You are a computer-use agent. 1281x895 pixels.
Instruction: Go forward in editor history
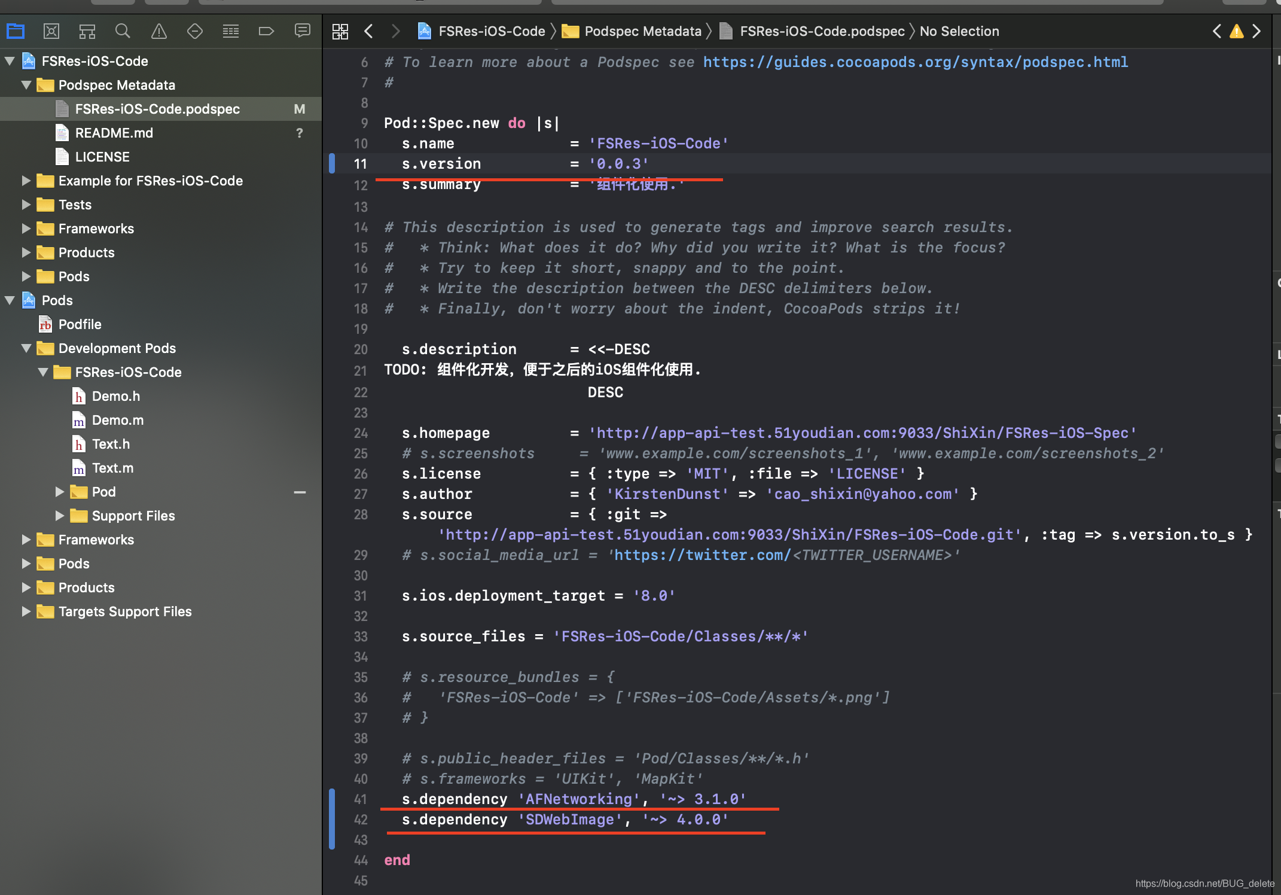click(395, 31)
